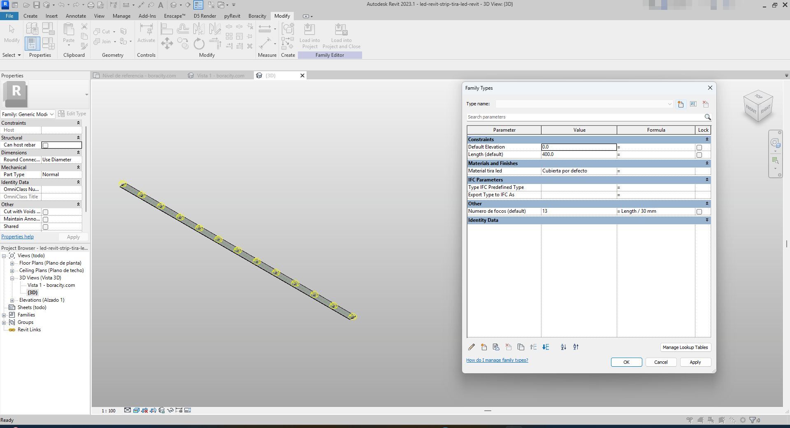Open the Steering Wheels navigation icon
The height and width of the screenshot is (428, 790).
point(775,143)
